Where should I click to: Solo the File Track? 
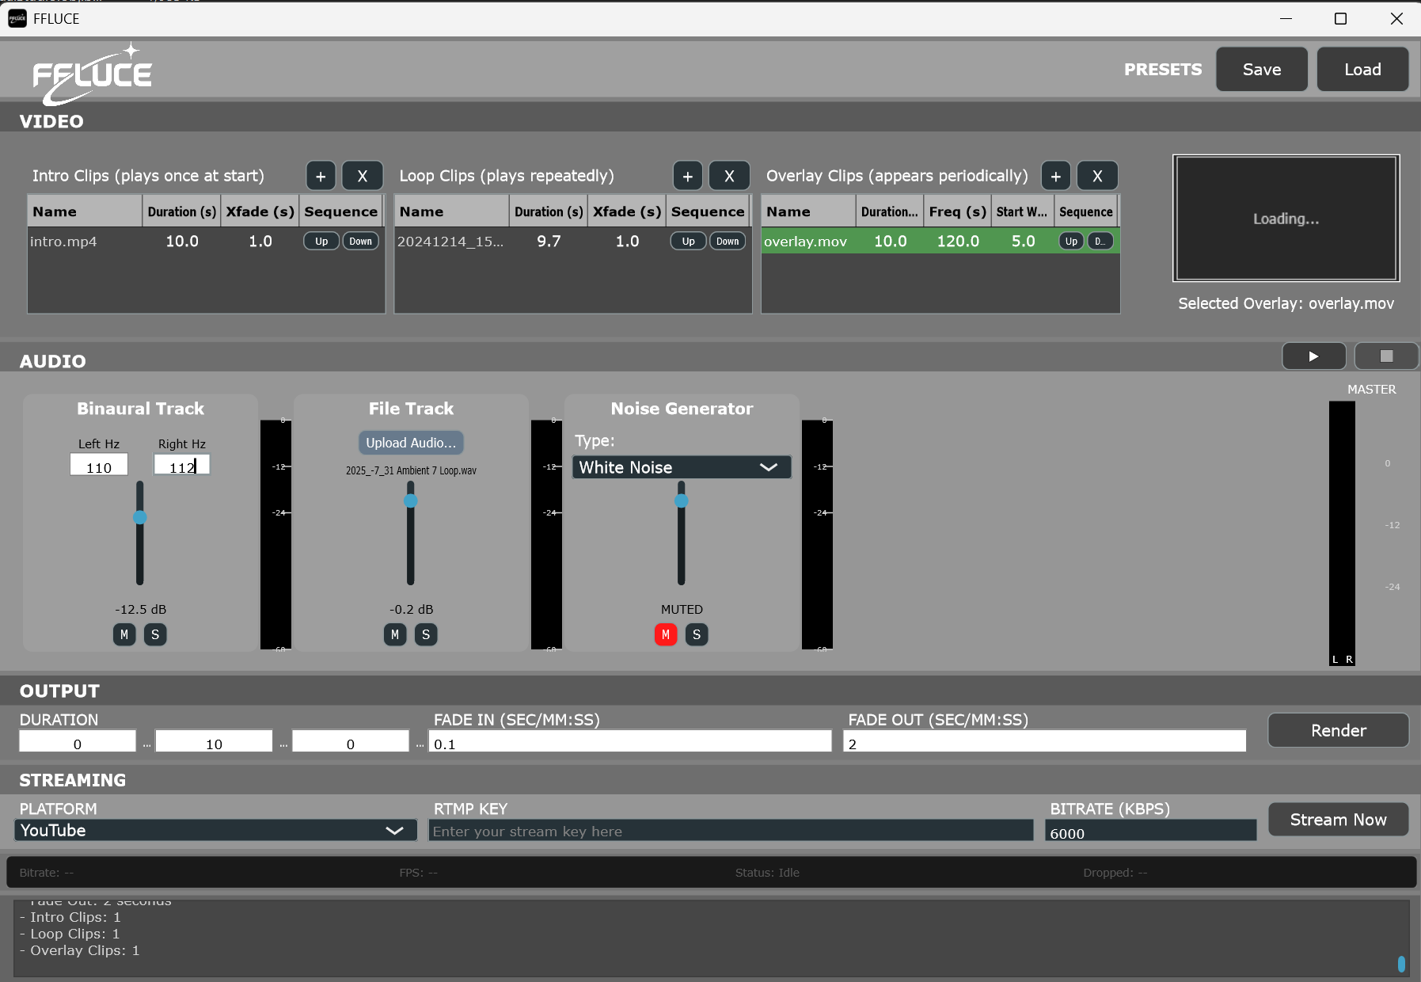coord(426,634)
